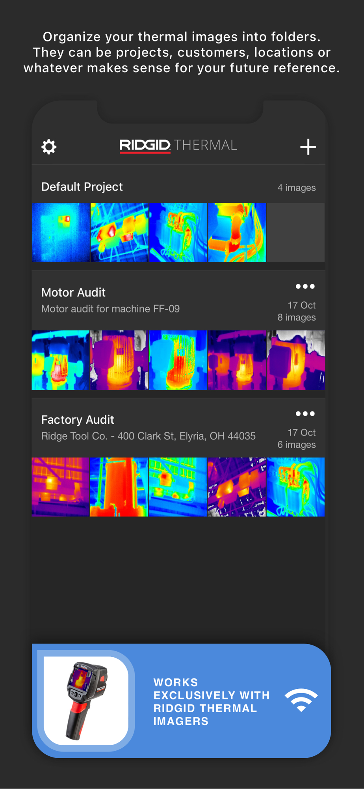Open the Default Project folder title
The height and width of the screenshot is (789, 364).
(x=82, y=187)
